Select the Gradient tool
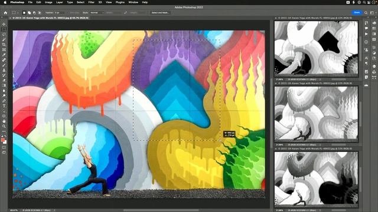The width and height of the screenshot is (378, 212). pos(4,85)
